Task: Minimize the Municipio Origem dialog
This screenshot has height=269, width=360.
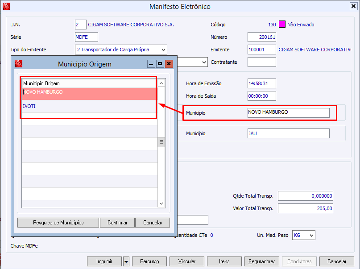Action: click(151, 64)
